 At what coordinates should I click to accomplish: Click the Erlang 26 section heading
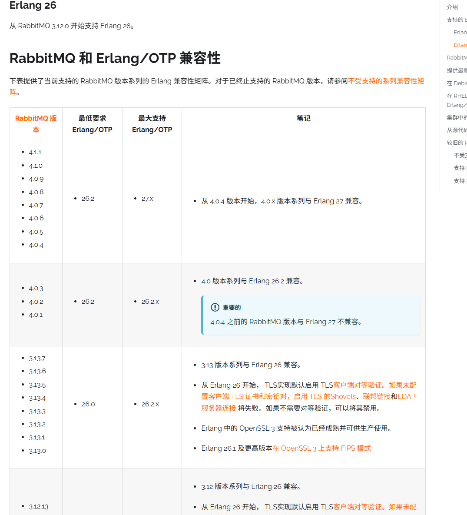tap(33, 5)
